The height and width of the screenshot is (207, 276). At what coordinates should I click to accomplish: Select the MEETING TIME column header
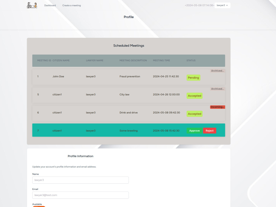(x=161, y=60)
